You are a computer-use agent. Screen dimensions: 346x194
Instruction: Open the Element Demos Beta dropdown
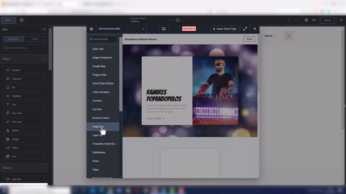tap(121, 29)
